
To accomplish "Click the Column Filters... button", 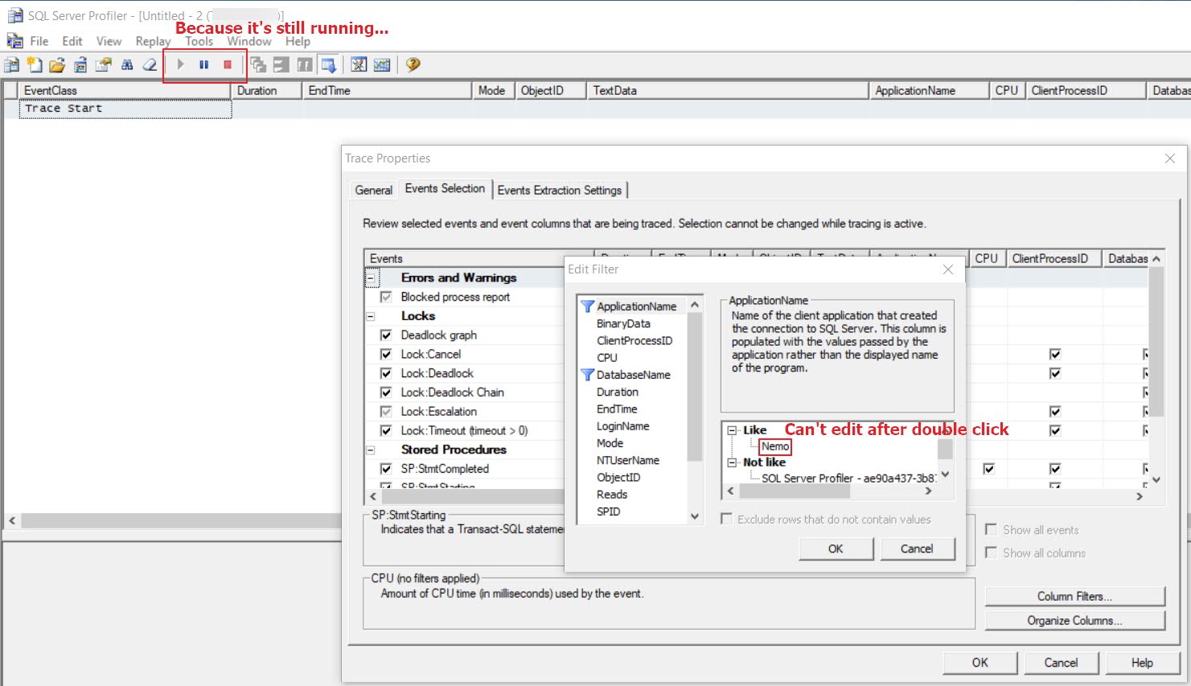I will coord(1074,597).
